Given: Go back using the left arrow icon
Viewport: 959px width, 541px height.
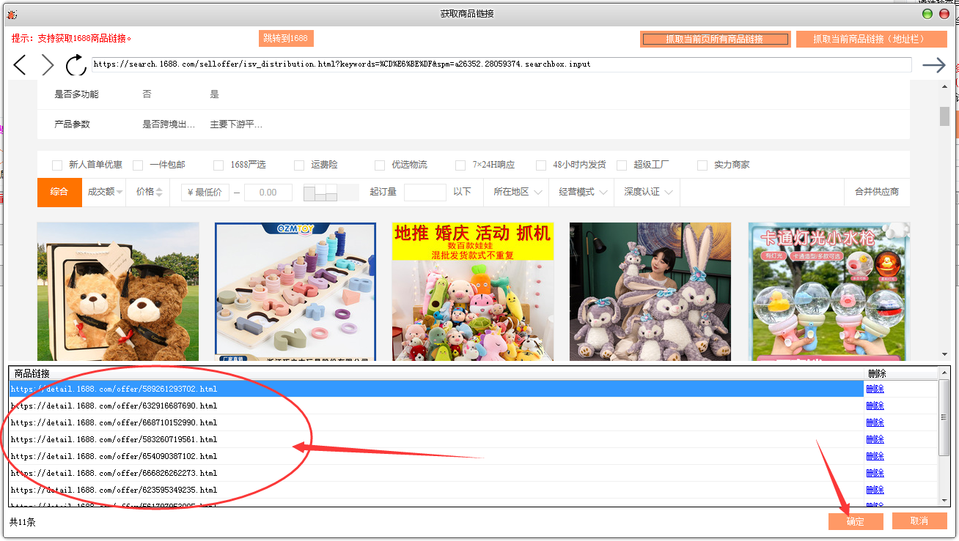Looking at the screenshot, I should click(20, 65).
